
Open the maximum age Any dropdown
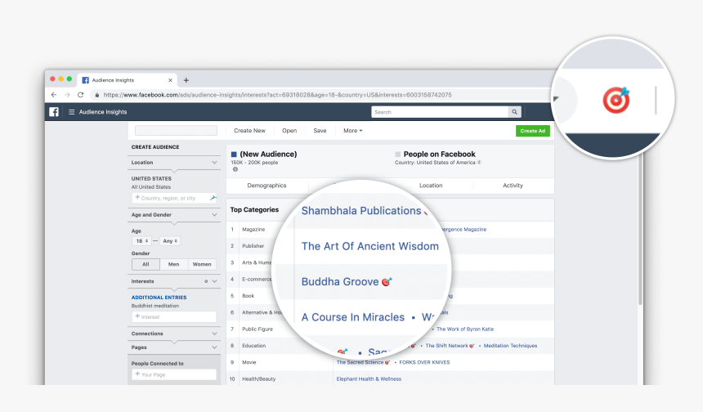point(169,241)
